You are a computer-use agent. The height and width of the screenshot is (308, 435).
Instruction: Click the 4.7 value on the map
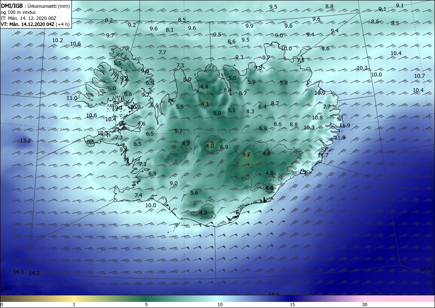(186, 143)
